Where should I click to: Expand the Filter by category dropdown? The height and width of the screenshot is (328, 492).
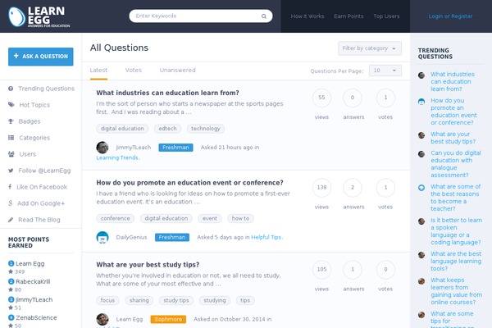[370, 48]
